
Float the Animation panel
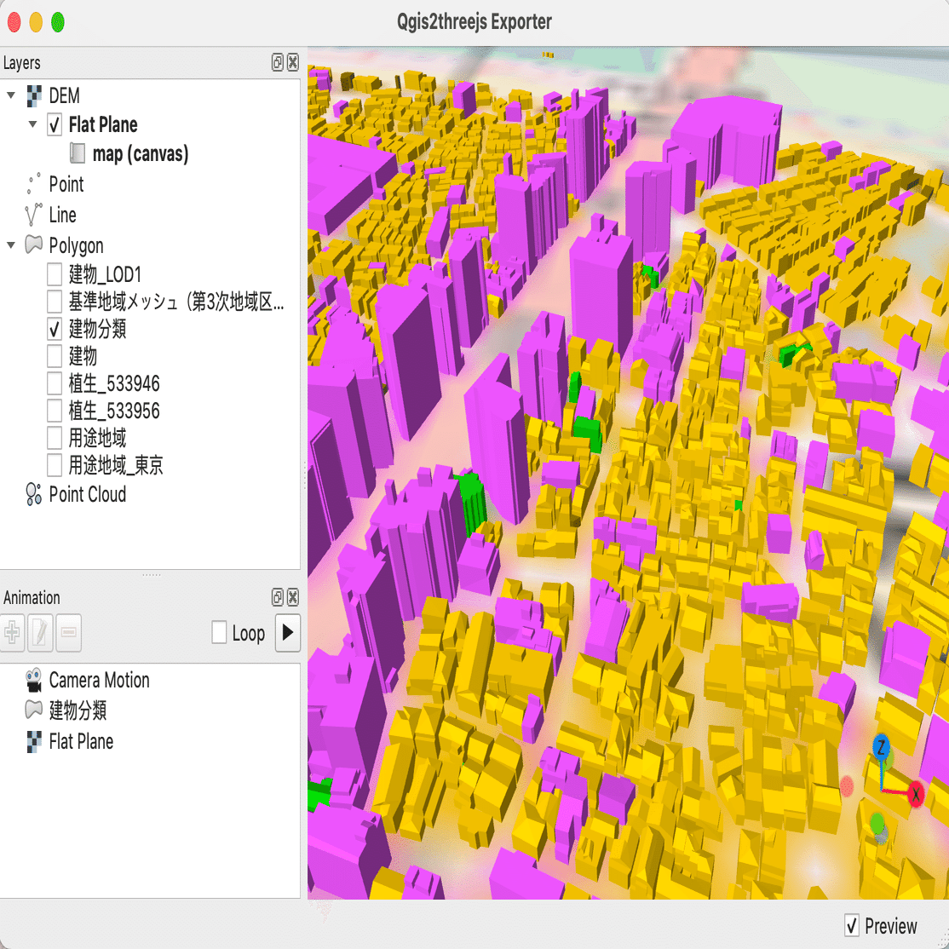coord(277,597)
